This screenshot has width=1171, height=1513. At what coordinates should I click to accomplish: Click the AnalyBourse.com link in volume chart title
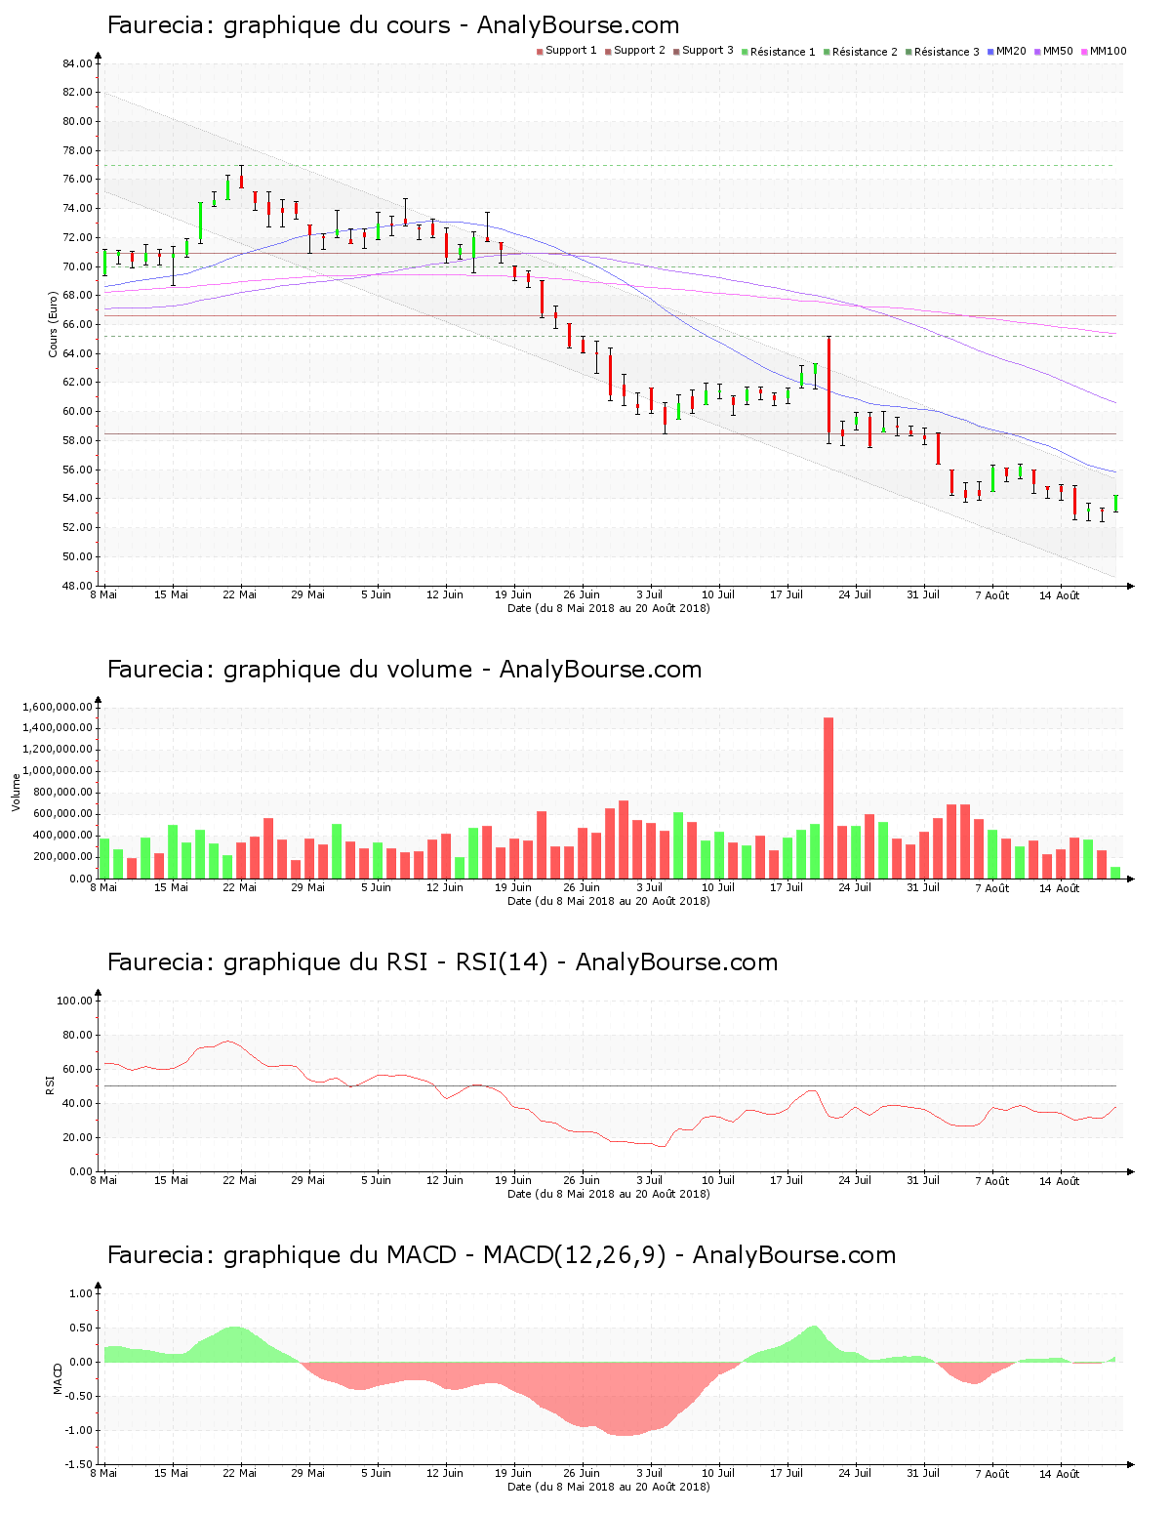click(601, 669)
